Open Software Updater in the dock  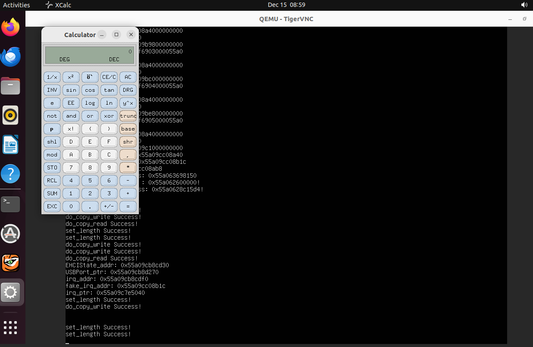pos(11,234)
